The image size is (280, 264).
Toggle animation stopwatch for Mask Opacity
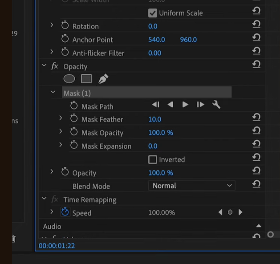pyautogui.click(x=74, y=131)
